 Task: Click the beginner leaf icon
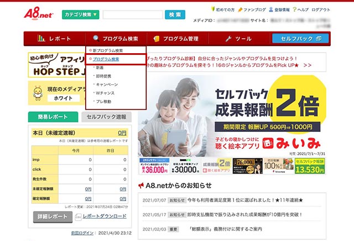click(x=213, y=9)
